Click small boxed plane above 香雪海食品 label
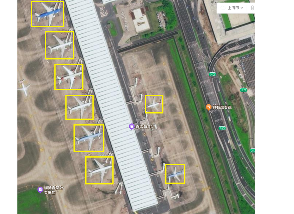Viewport: 294px width, 214px height. (154, 104)
